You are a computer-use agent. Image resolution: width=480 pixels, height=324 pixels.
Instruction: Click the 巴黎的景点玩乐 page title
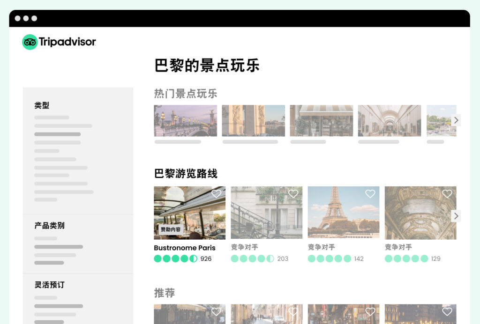(x=207, y=66)
